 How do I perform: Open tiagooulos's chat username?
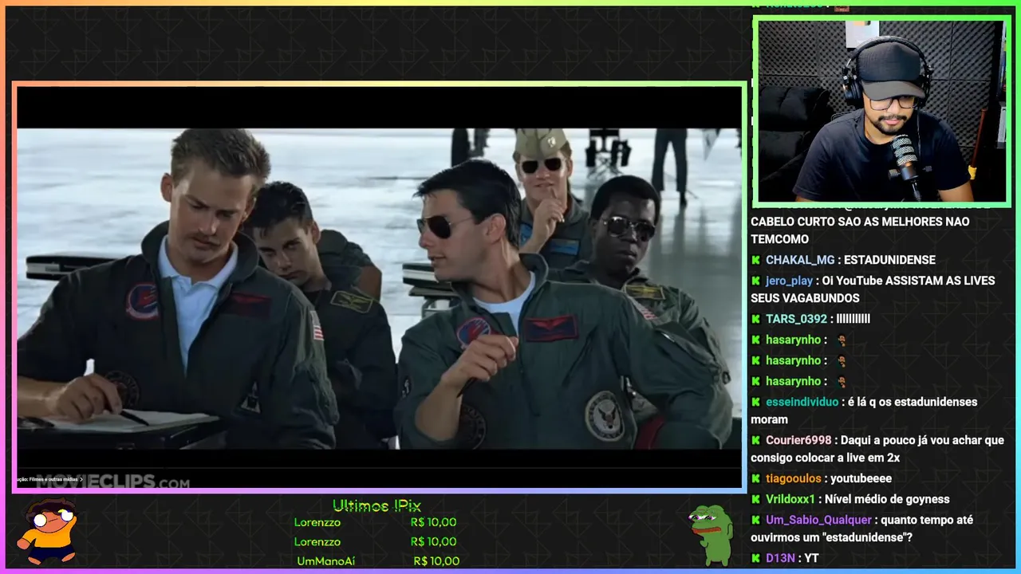click(x=794, y=478)
